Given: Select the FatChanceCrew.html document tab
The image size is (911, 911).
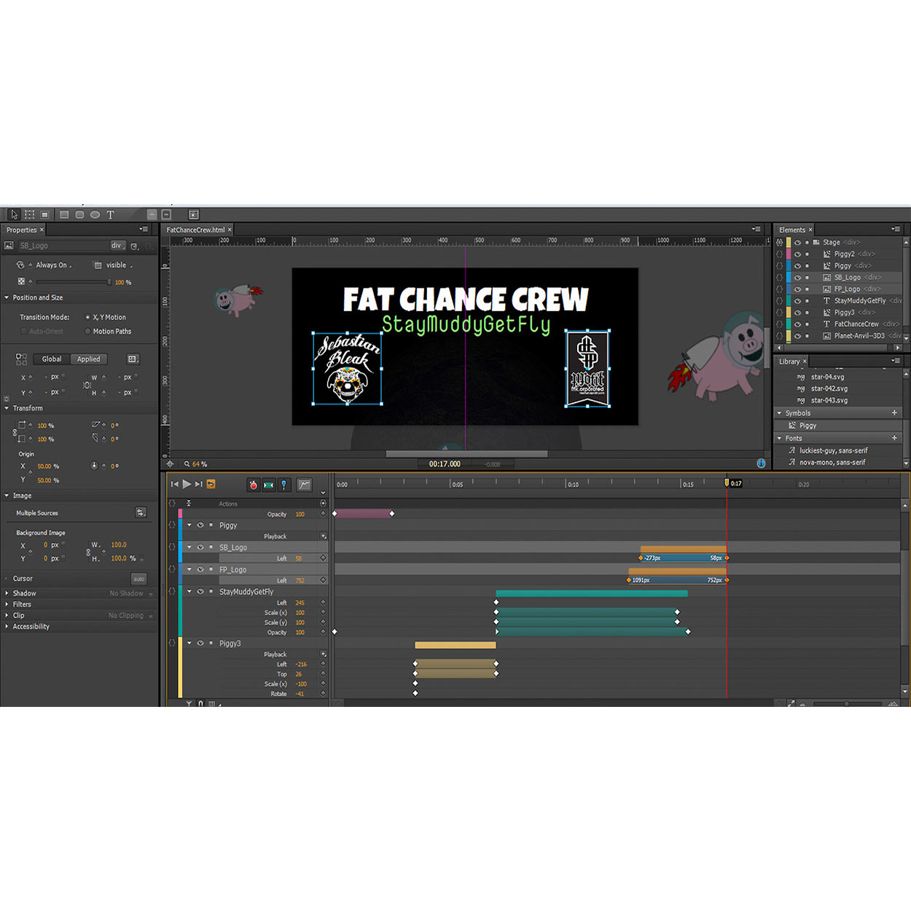Looking at the screenshot, I should click(195, 230).
